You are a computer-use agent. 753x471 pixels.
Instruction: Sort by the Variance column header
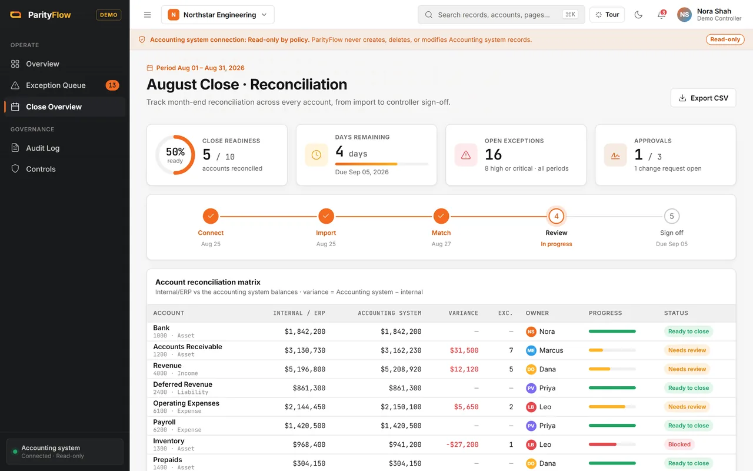click(464, 313)
